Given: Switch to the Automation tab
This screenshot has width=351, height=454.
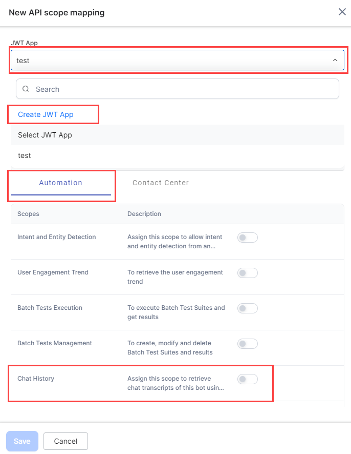Looking at the screenshot, I should (60, 183).
